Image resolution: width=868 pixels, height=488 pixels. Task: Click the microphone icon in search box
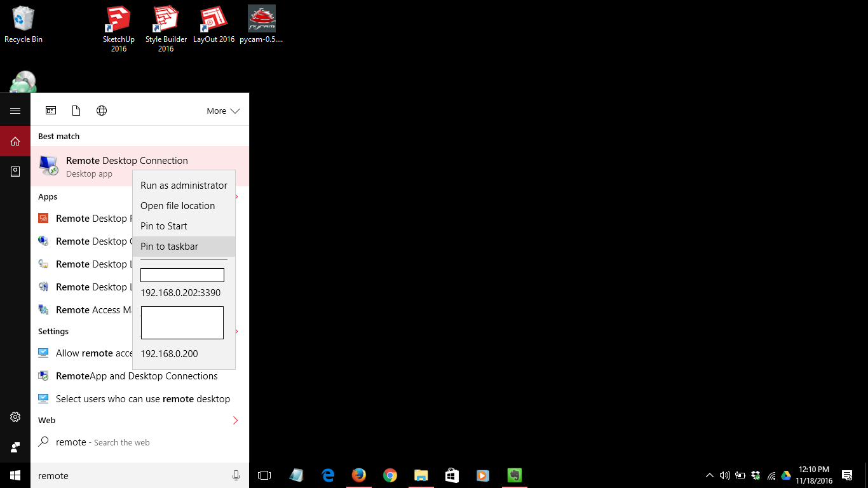236,475
